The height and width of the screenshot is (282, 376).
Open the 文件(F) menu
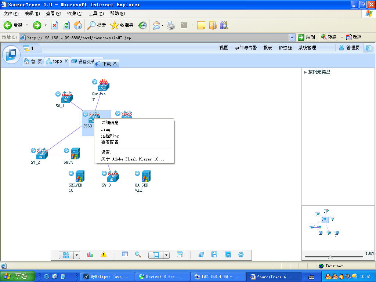(11, 14)
